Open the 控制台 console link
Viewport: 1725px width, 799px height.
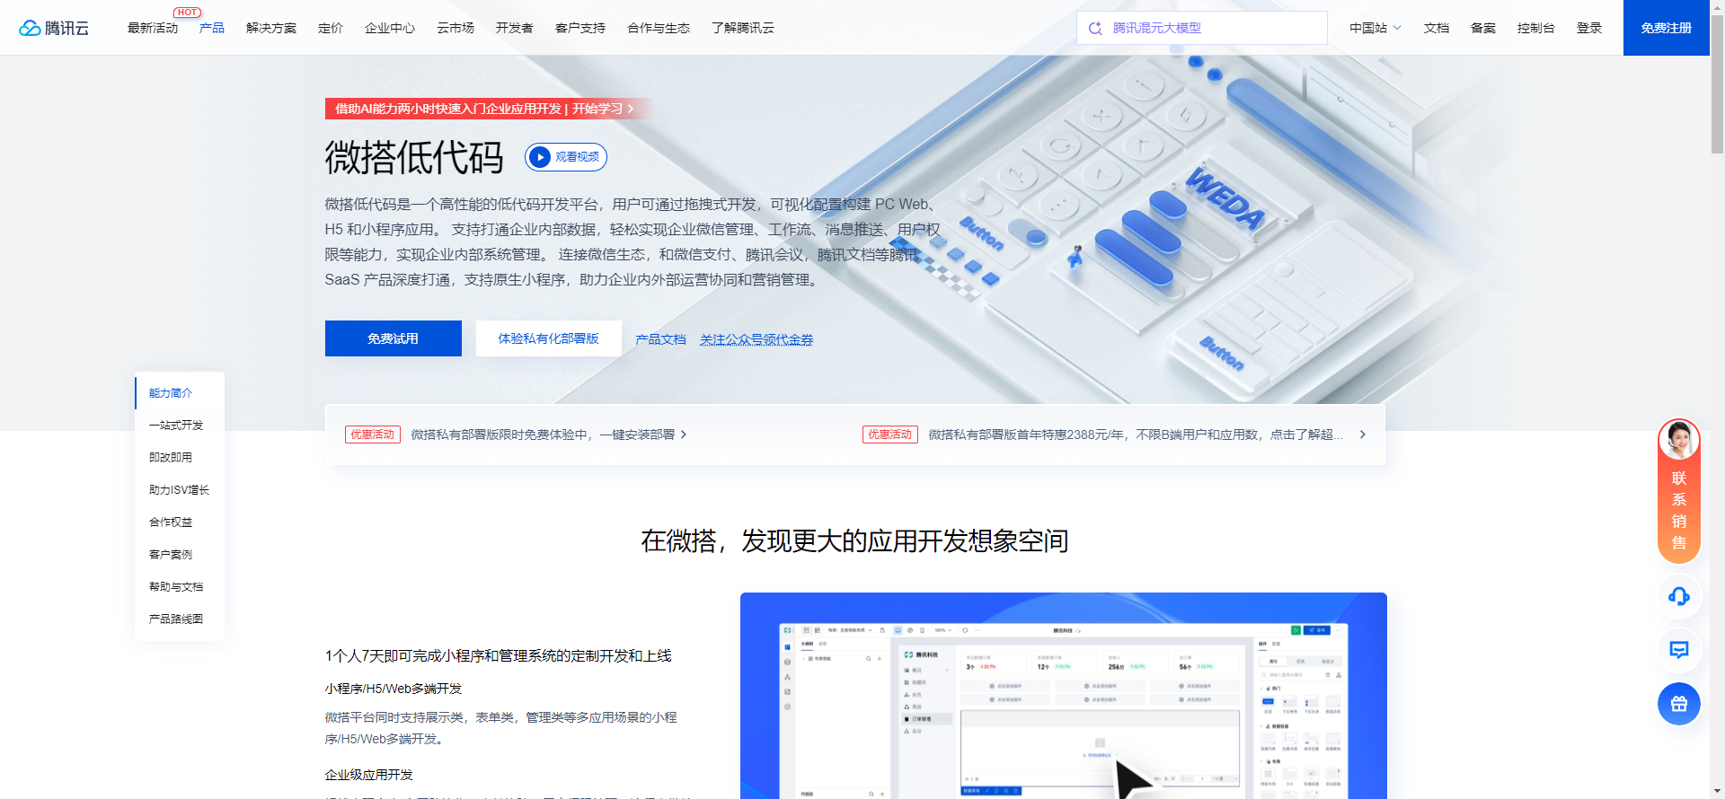point(1536,28)
